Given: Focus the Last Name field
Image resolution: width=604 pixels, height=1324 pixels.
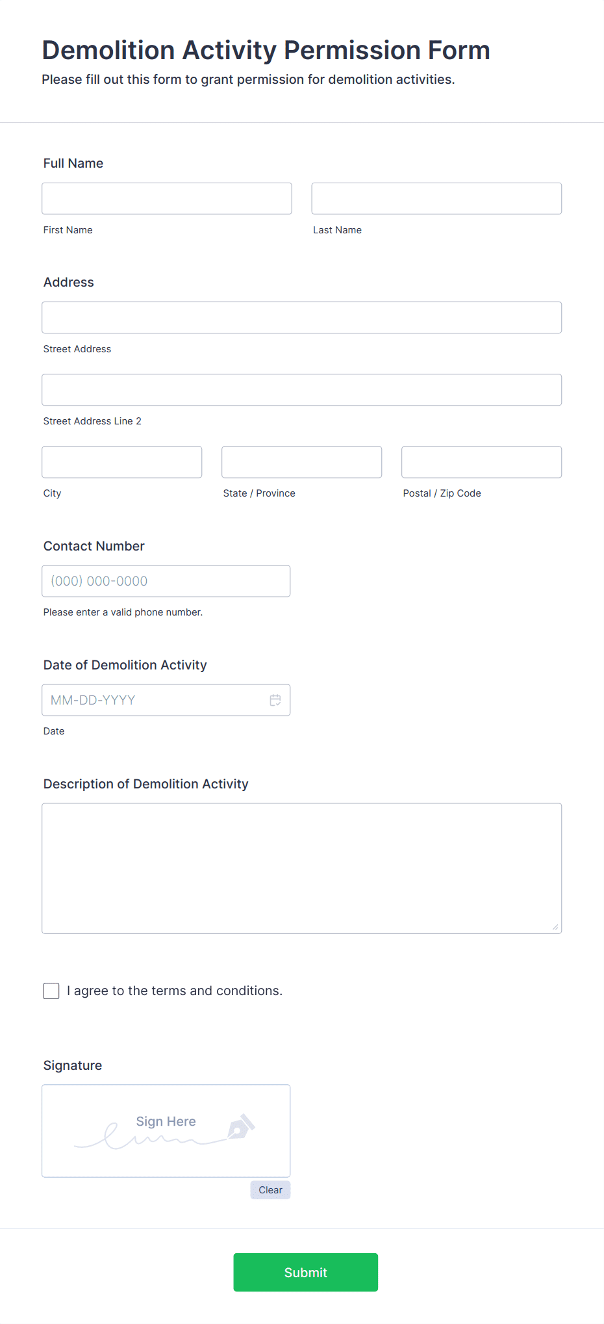Looking at the screenshot, I should pos(436,198).
